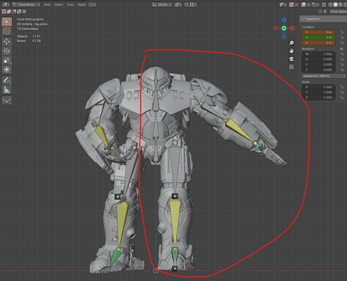
Task: Set extend selection mode icon
Action: (9, 11)
